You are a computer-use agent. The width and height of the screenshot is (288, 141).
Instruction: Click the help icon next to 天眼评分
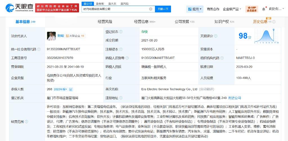(x=216, y=36)
